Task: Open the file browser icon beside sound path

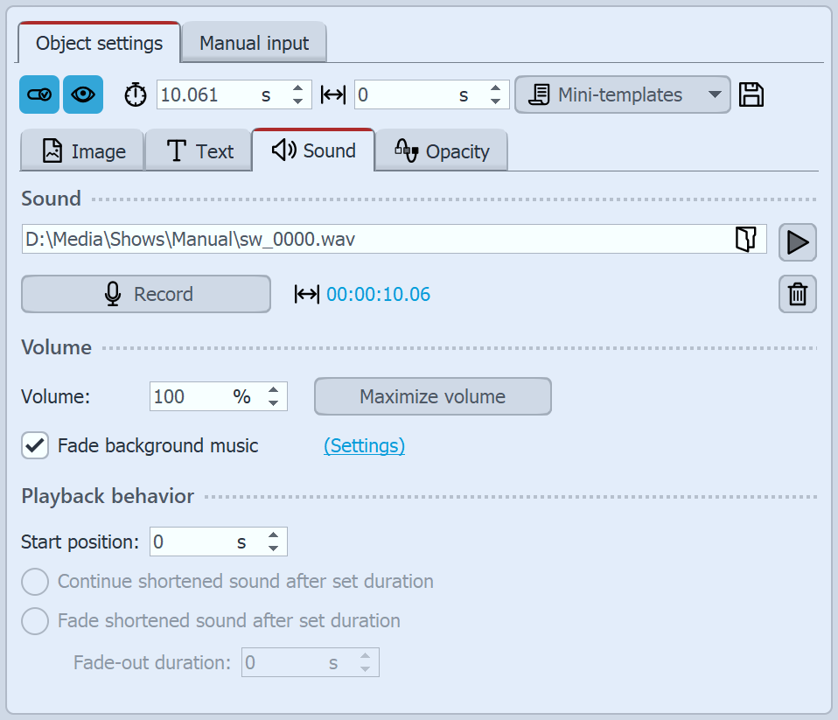Action: (x=746, y=238)
